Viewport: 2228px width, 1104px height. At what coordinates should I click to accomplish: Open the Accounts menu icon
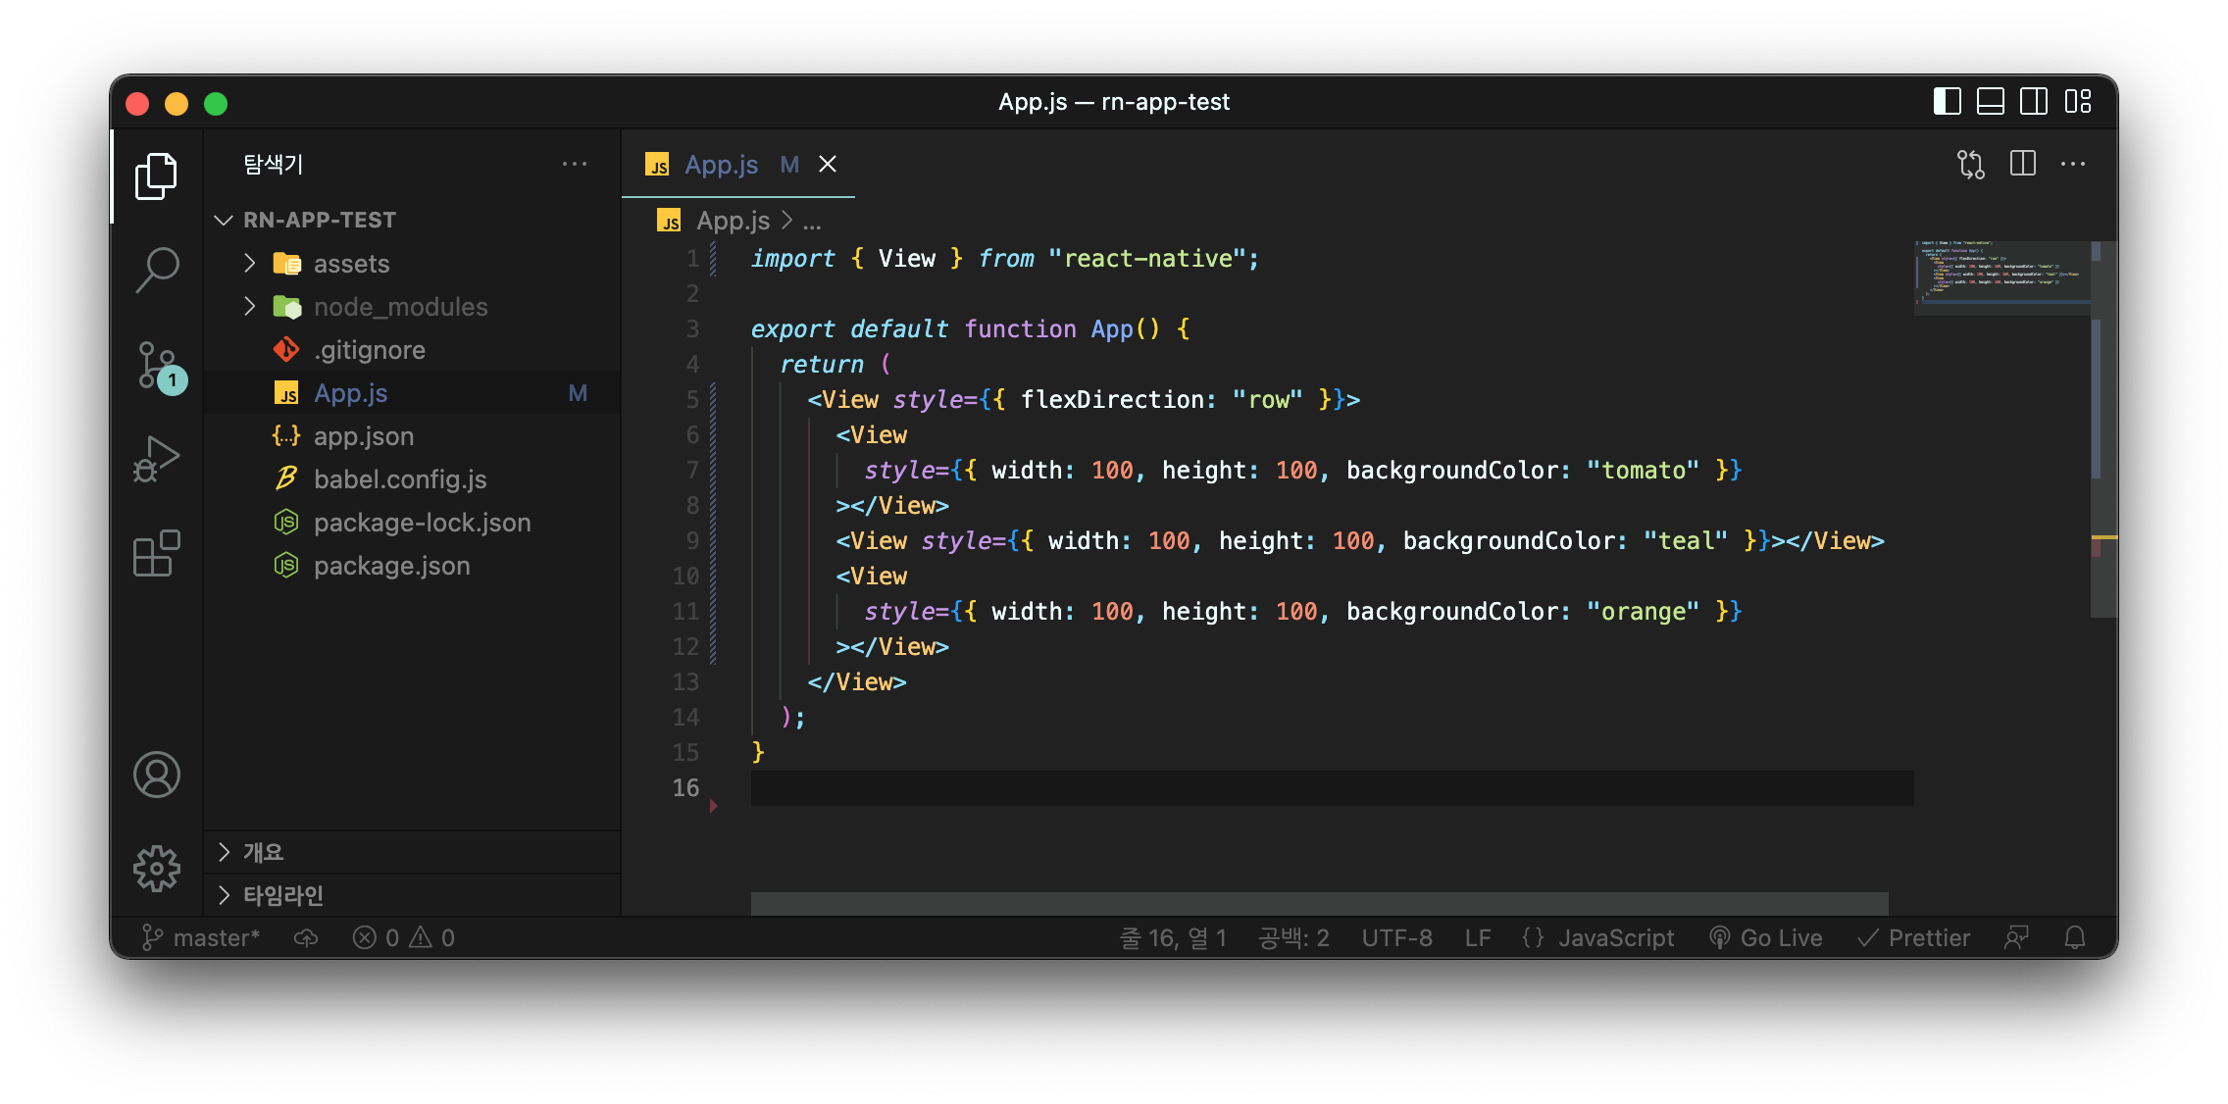pos(157,775)
